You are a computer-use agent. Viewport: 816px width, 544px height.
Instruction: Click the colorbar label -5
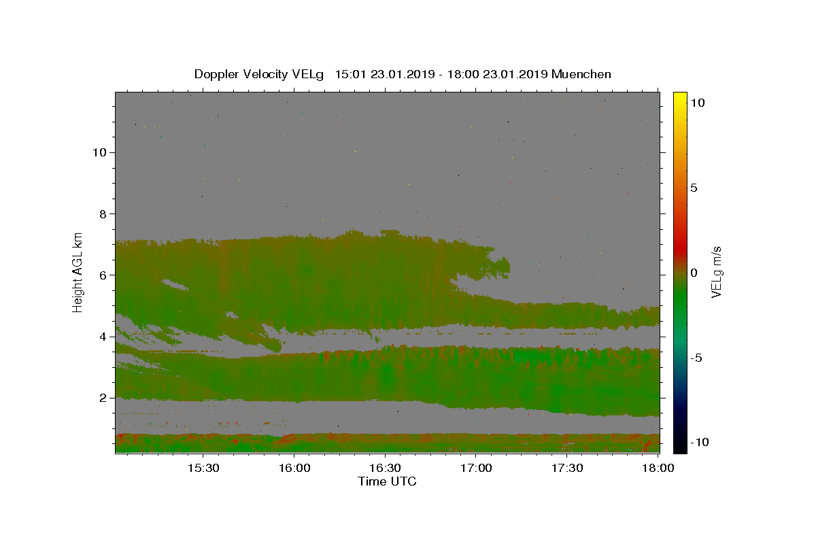[x=696, y=358]
